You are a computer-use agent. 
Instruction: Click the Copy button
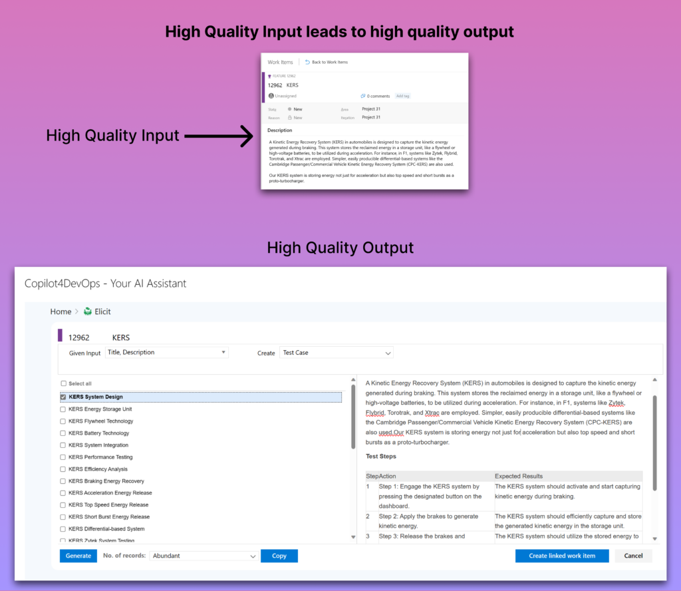[x=279, y=556]
